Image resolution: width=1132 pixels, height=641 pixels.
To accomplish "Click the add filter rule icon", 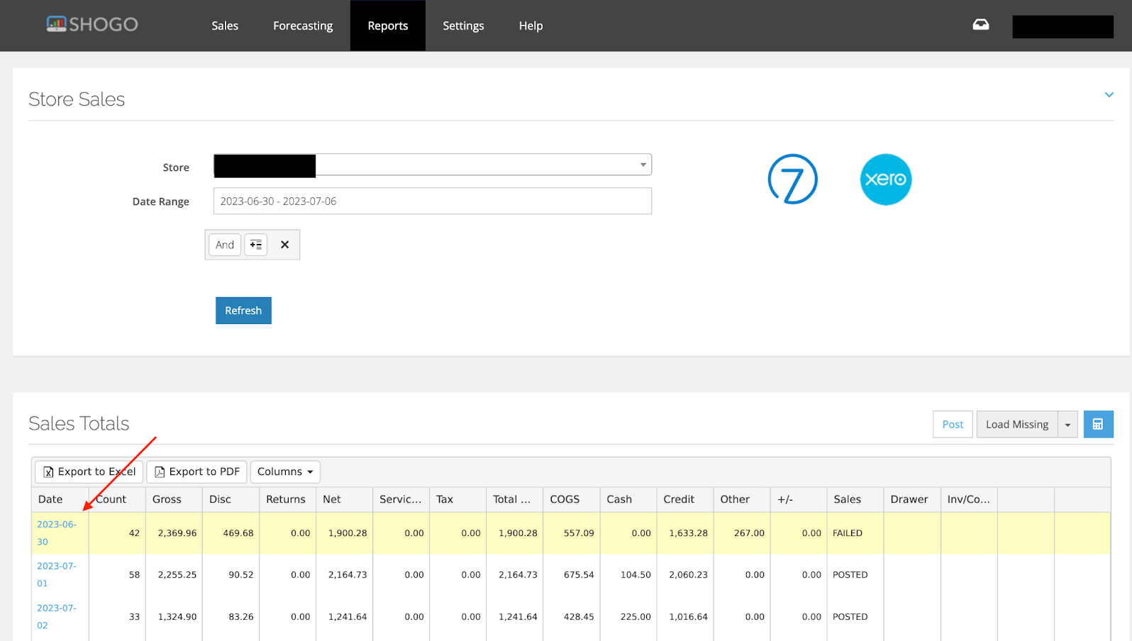I will (x=256, y=245).
